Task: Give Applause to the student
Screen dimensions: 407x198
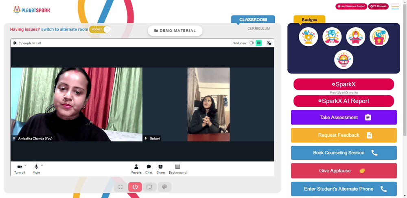Action: point(344,170)
